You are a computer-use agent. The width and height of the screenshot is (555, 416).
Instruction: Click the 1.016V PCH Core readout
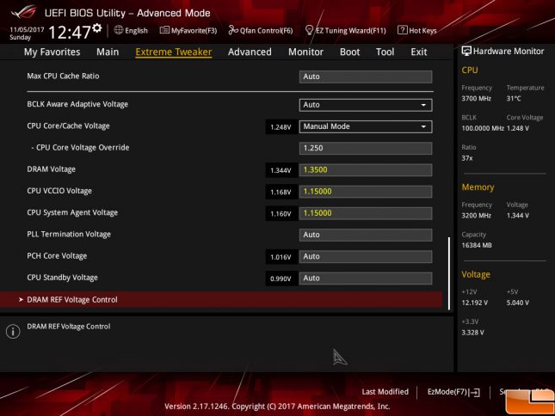point(281,257)
